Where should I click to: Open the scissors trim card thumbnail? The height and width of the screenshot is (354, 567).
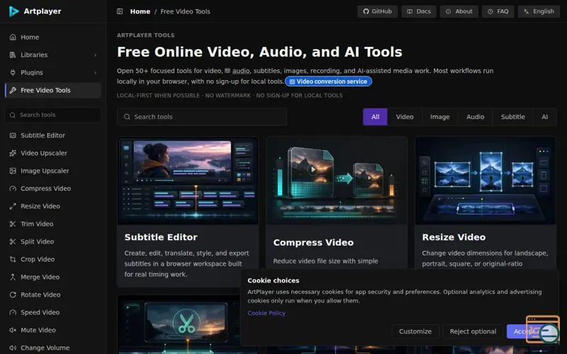180,324
